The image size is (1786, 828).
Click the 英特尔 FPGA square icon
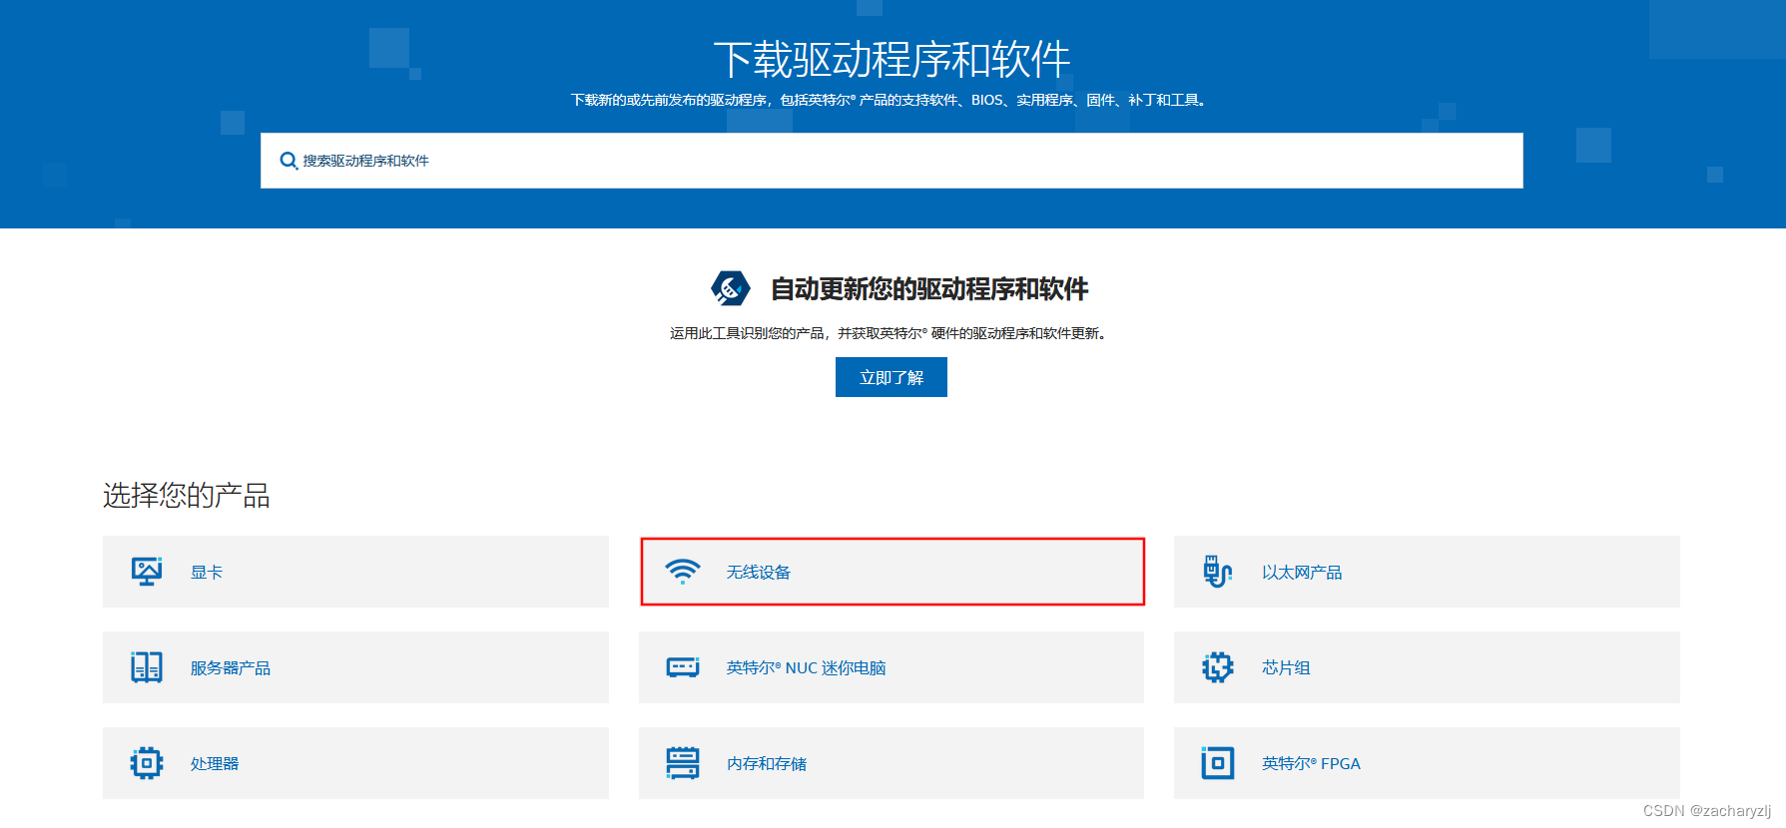[1218, 763]
